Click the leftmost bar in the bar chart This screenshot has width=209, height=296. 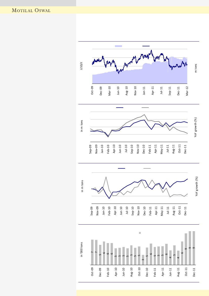click(x=92, y=252)
